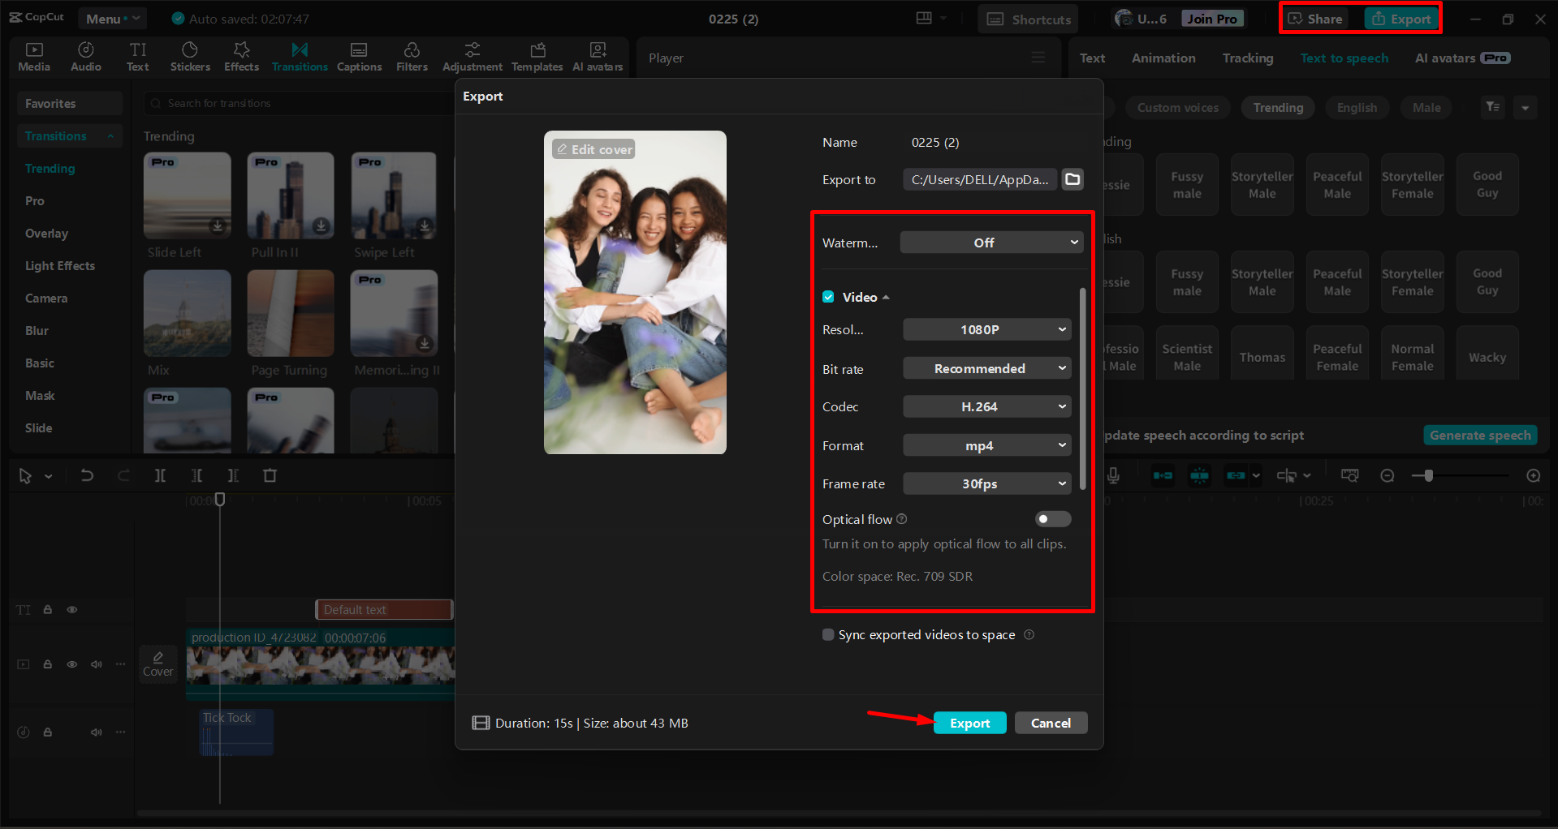Open the Frame rate dropdown
The width and height of the screenshot is (1558, 829).
pyautogui.click(x=986, y=483)
